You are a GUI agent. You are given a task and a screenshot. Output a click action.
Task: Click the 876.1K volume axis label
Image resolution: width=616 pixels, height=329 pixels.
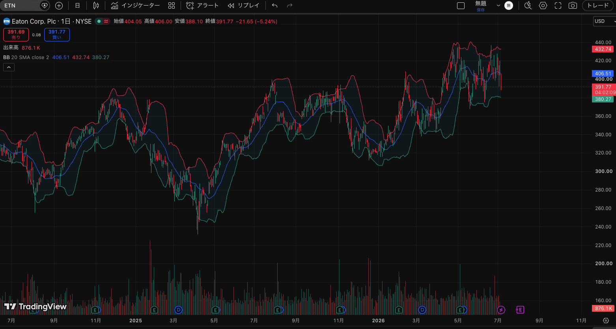pos(603,309)
